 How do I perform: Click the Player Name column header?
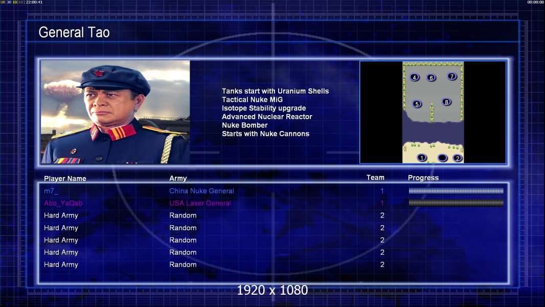coord(65,179)
